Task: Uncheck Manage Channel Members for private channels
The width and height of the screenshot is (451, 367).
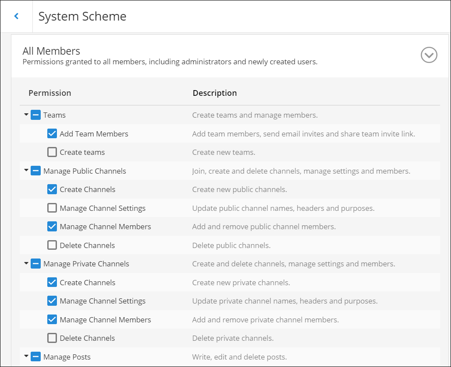Action: click(x=52, y=319)
